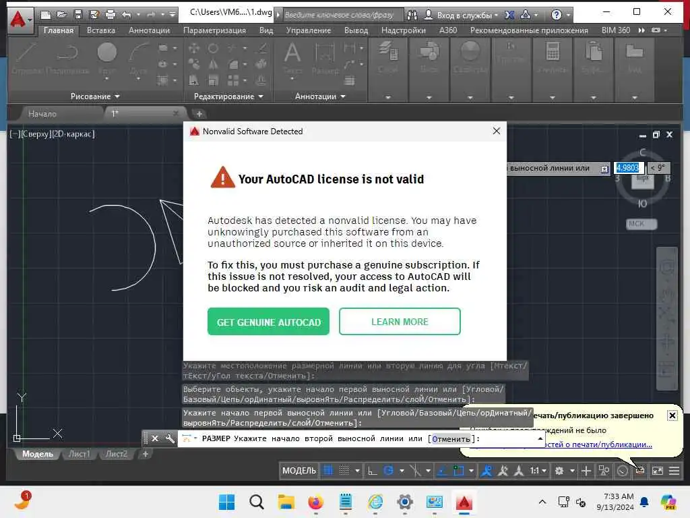Open object snap settings dropdown arrow
The image size is (690, 518).
(x=471, y=471)
